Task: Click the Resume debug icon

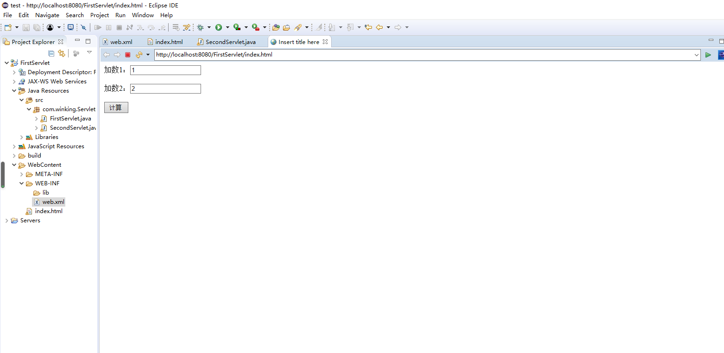Action: (98, 27)
